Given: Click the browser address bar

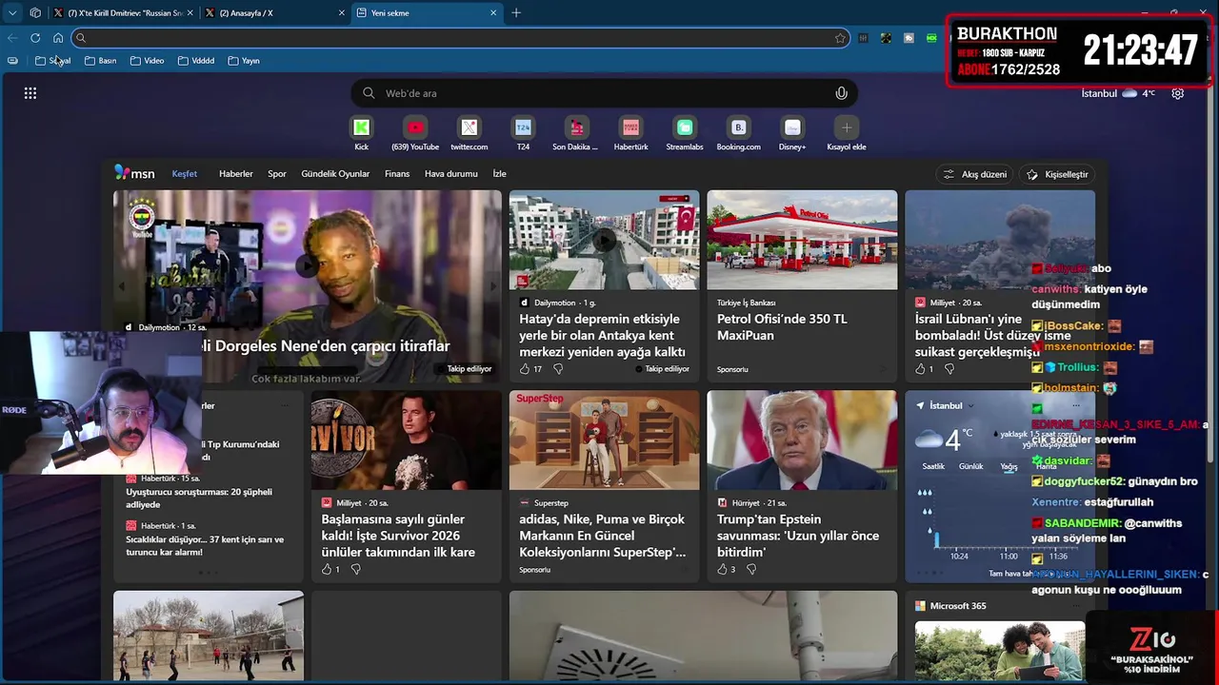Looking at the screenshot, I should 461,38.
